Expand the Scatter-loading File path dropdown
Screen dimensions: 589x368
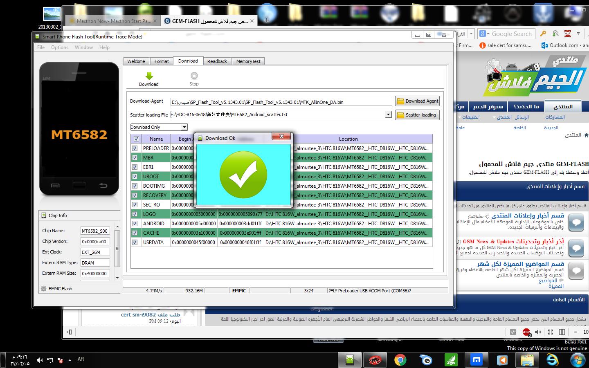[x=389, y=114]
